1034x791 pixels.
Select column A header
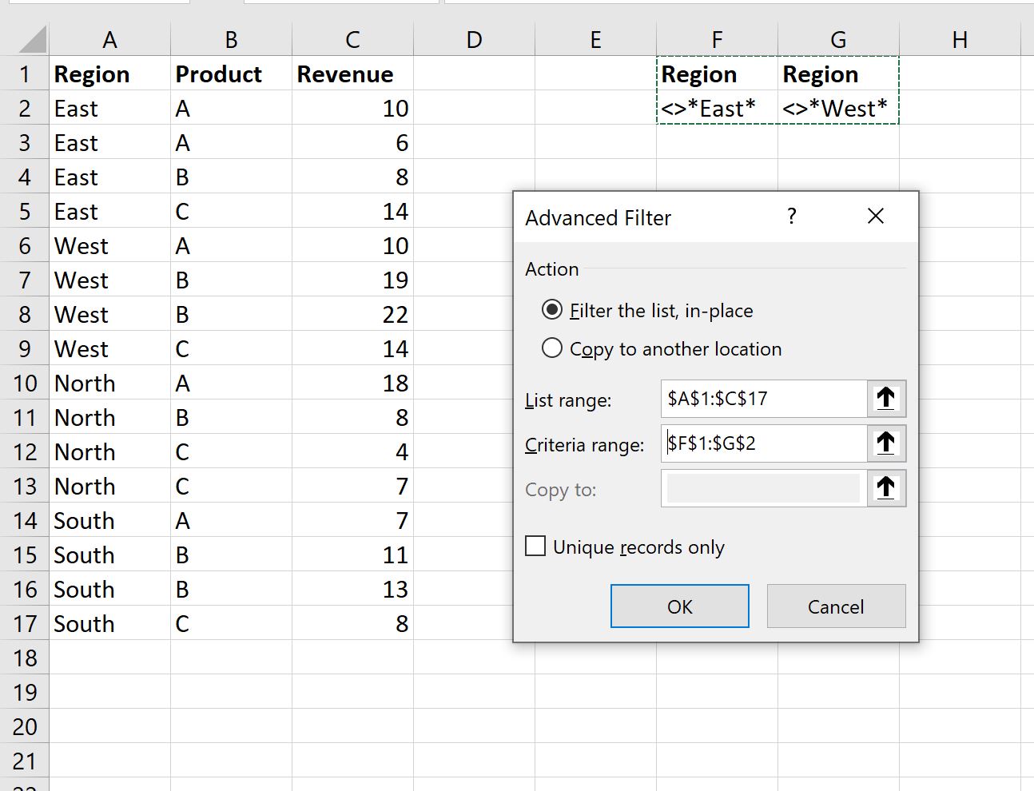[109, 38]
